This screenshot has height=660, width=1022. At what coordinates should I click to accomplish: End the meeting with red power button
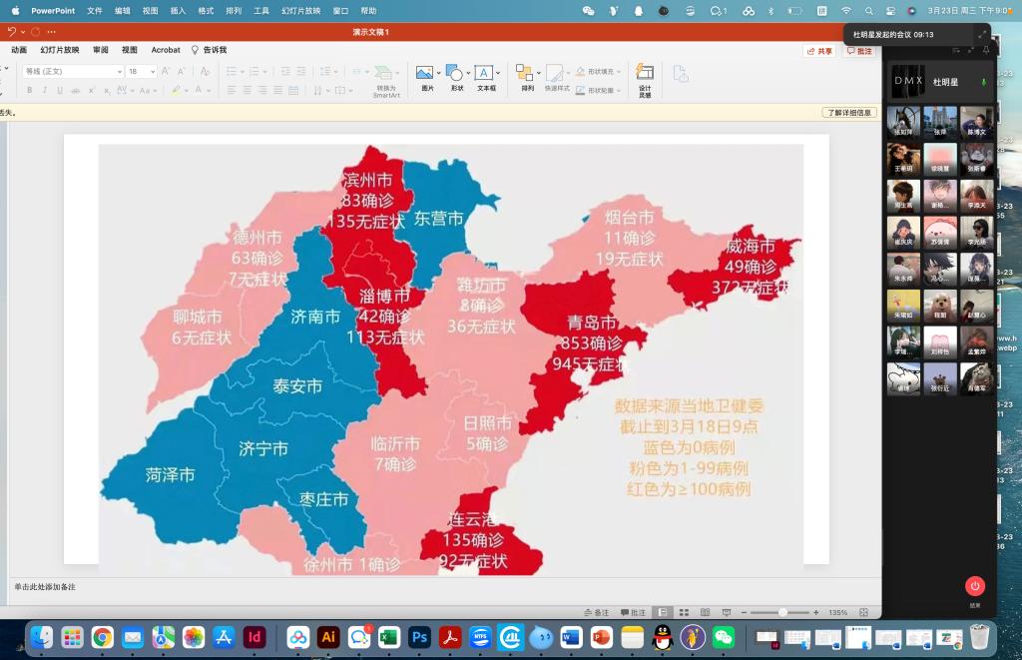point(975,586)
